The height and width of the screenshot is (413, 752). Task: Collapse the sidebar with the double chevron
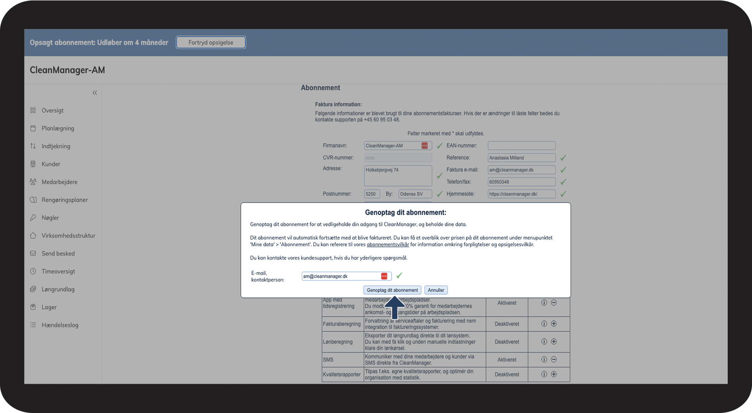click(x=94, y=93)
